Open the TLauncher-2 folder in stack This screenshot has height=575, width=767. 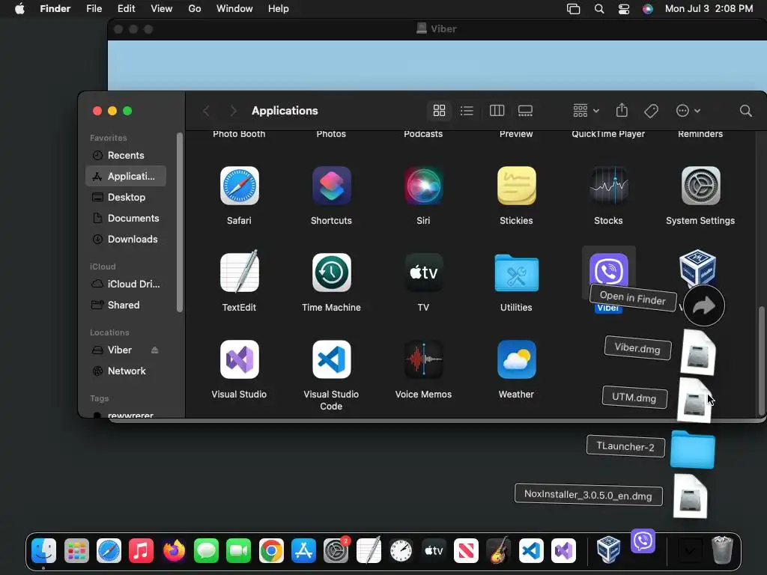693,450
